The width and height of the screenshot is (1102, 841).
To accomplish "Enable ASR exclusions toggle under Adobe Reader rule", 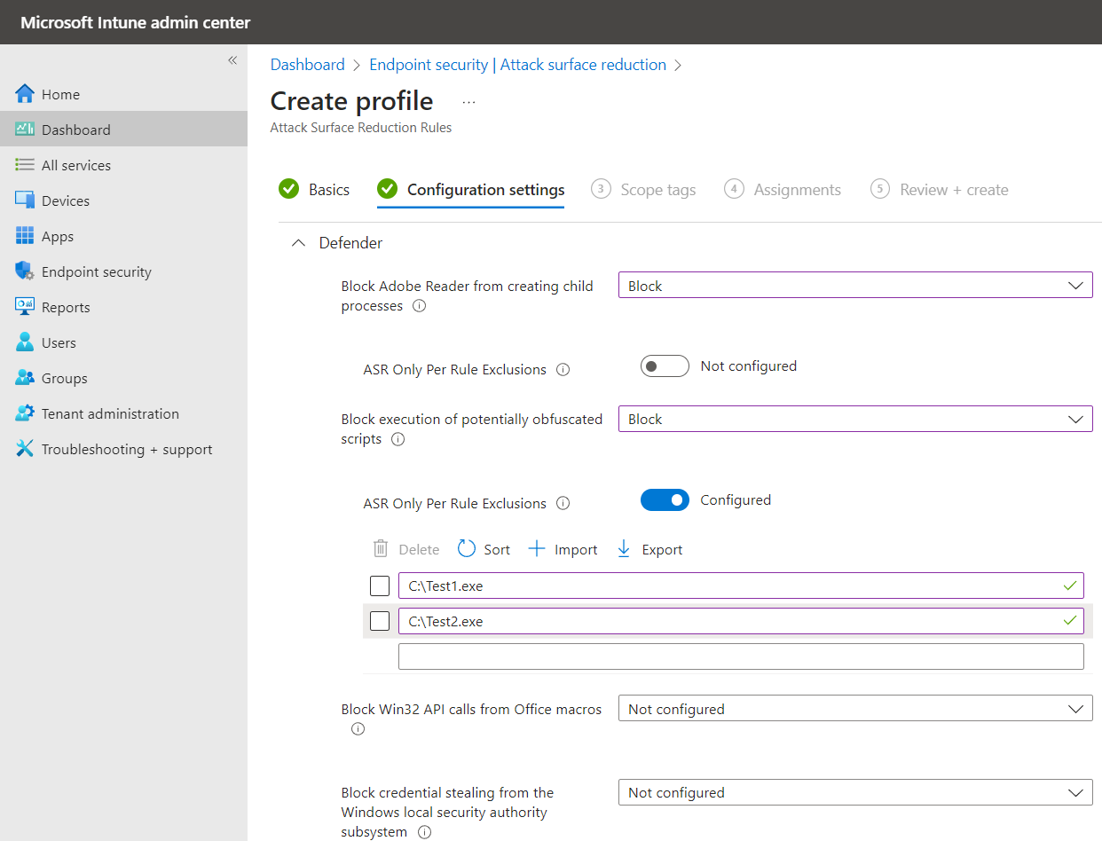I will coord(665,366).
